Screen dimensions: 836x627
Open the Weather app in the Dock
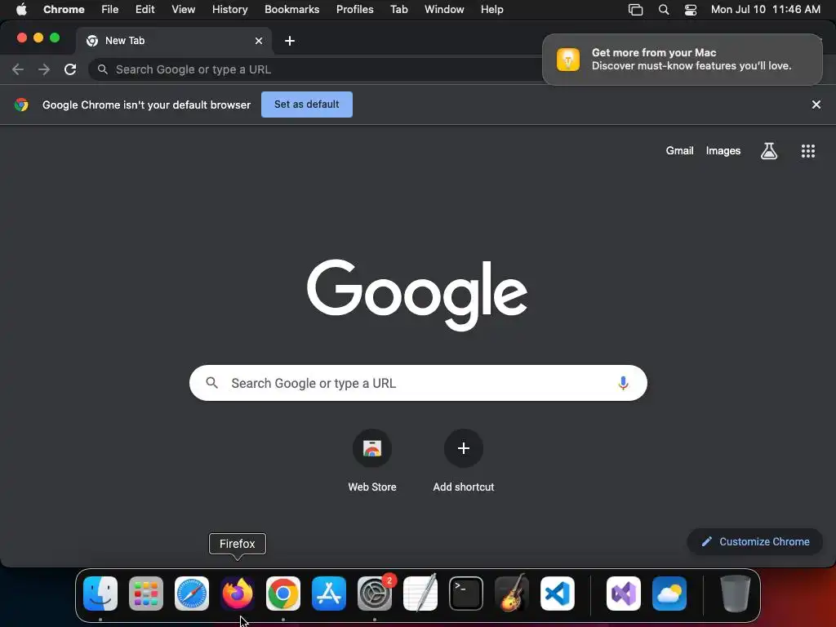669,594
